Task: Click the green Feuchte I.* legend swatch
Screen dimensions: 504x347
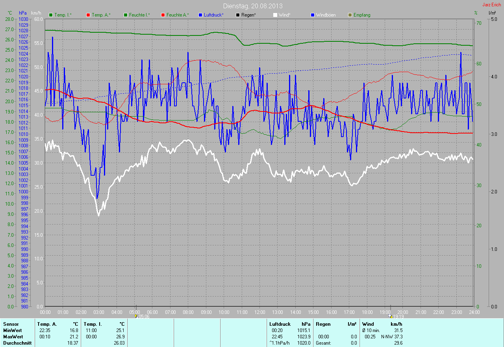Action: pyautogui.click(x=126, y=15)
